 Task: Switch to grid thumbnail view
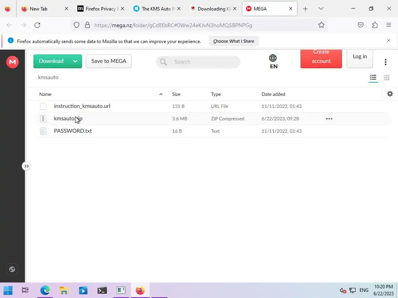click(x=386, y=78)
